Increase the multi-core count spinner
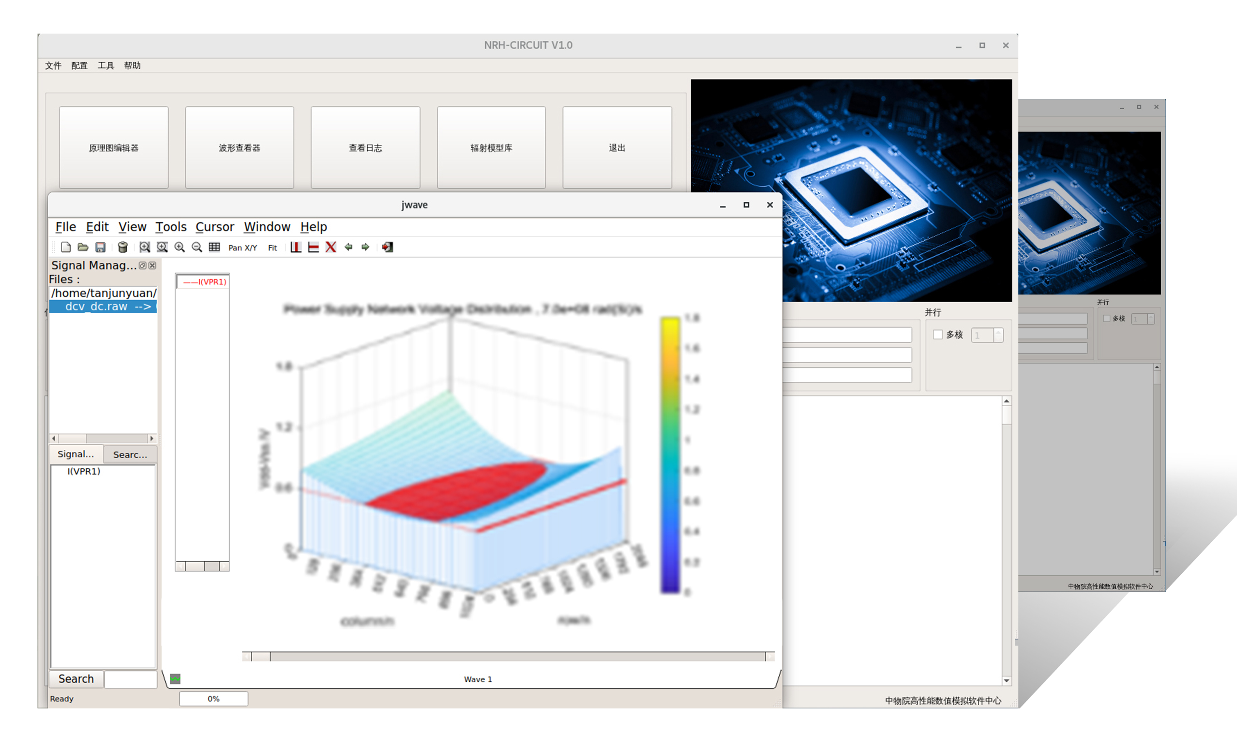Viewport: 1237px width, 747px height. pos(998,332)
